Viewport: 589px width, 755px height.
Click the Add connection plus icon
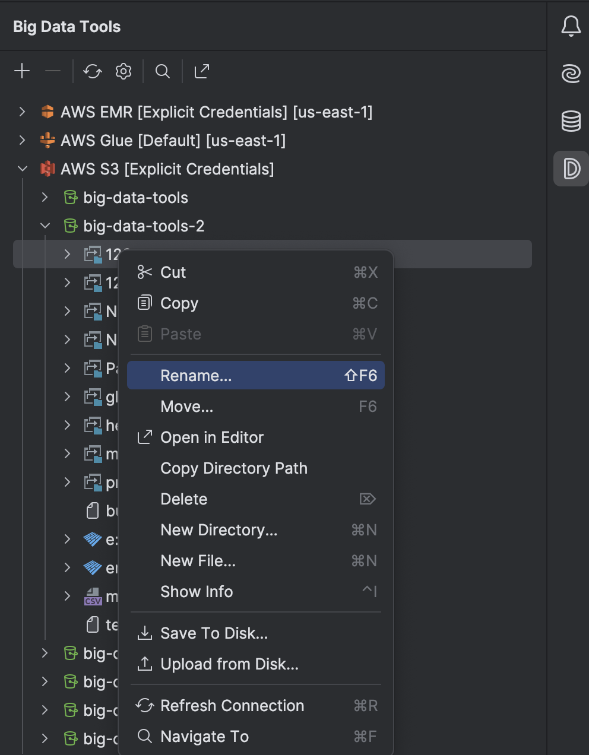click(22, 71)
